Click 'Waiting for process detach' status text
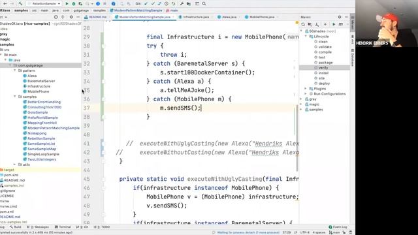Viewport: 418px width, 235px height. click(248, 232)
